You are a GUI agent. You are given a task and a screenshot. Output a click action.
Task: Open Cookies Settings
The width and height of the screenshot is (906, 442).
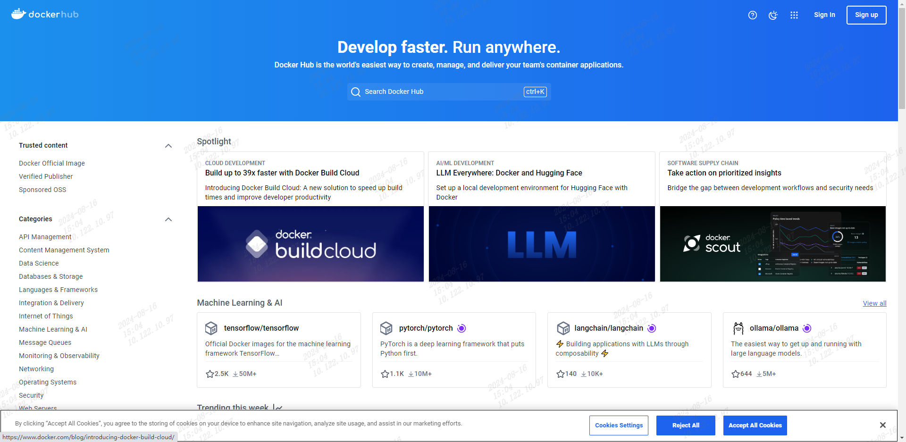tap(619, 425)
